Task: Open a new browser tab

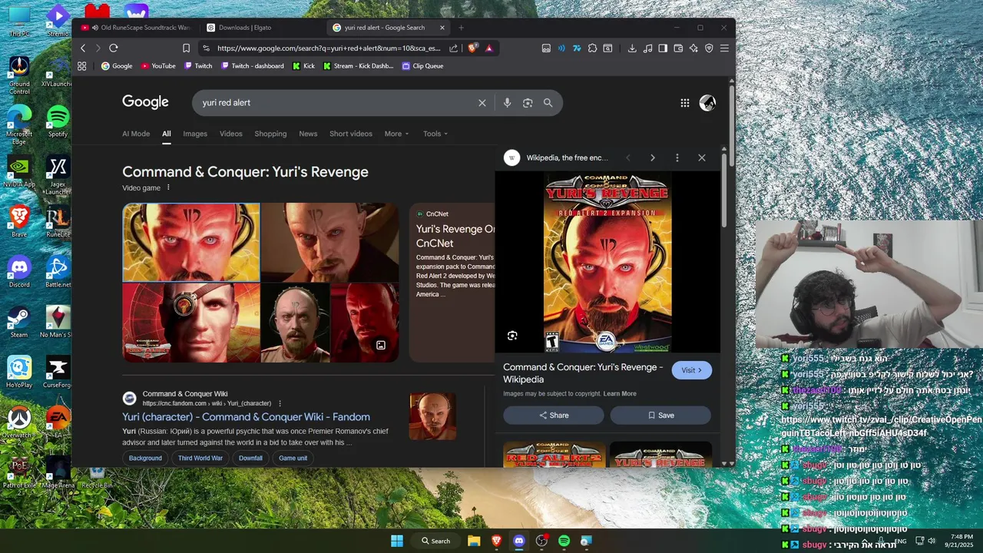Action: pyautogui.click(x=462, y=28)
